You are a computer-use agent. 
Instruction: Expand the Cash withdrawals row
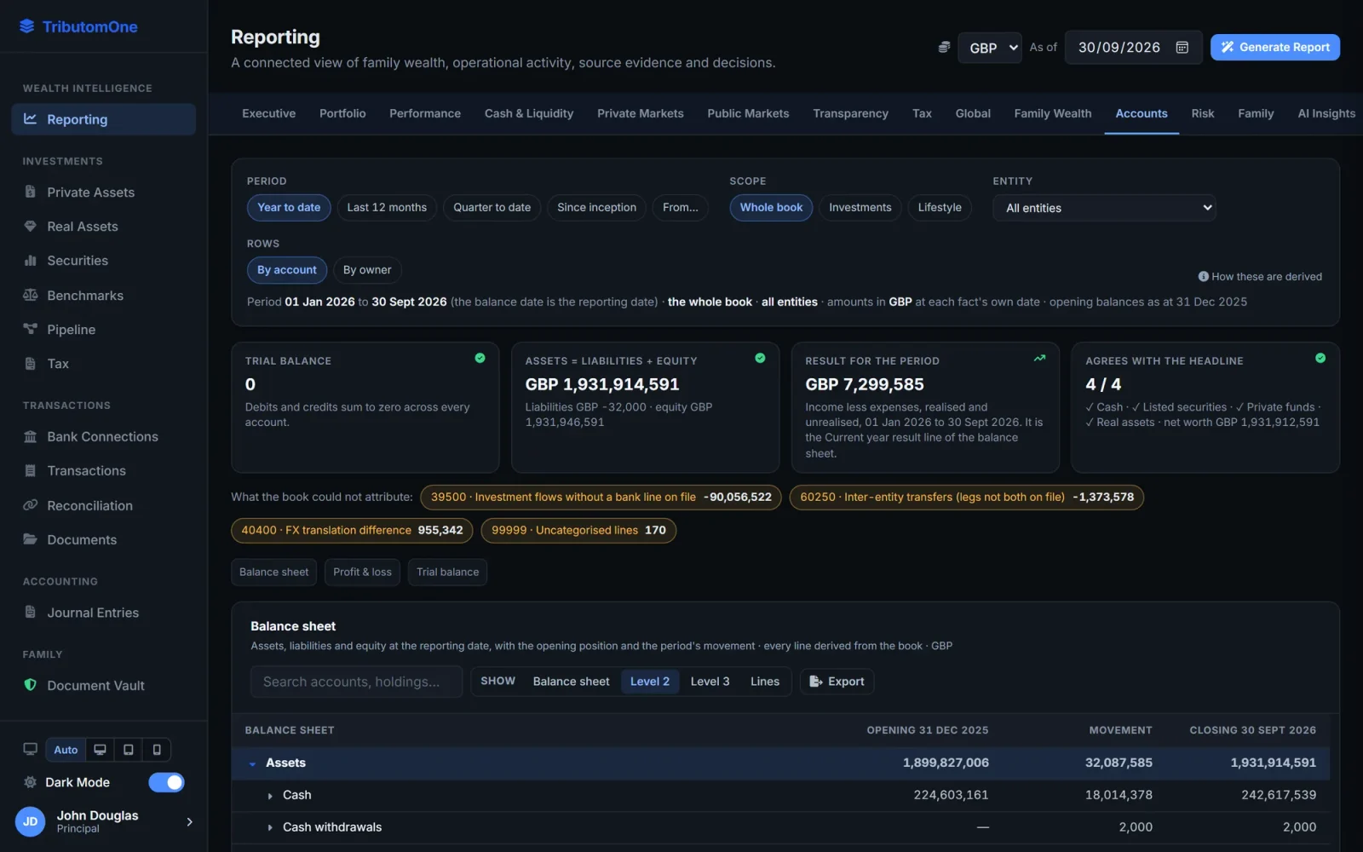[x=270, y=828]
